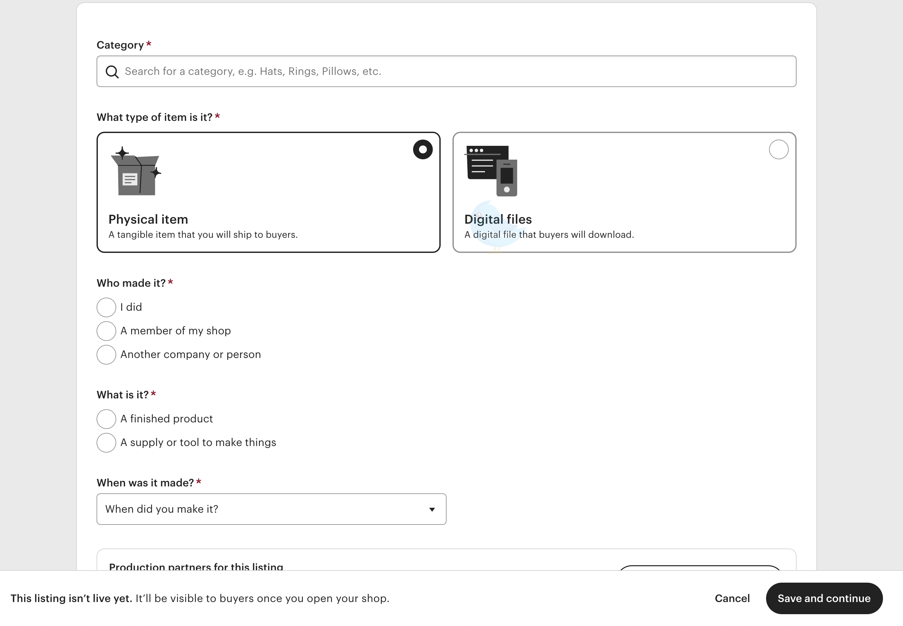Mark item as a finished product
This screenshot has width=903, height=626.
[106, 419]
